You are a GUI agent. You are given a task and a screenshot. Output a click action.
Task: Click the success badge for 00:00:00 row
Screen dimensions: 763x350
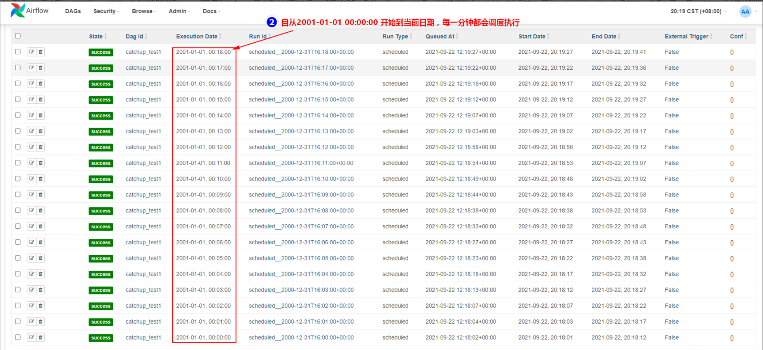(101, 338)
